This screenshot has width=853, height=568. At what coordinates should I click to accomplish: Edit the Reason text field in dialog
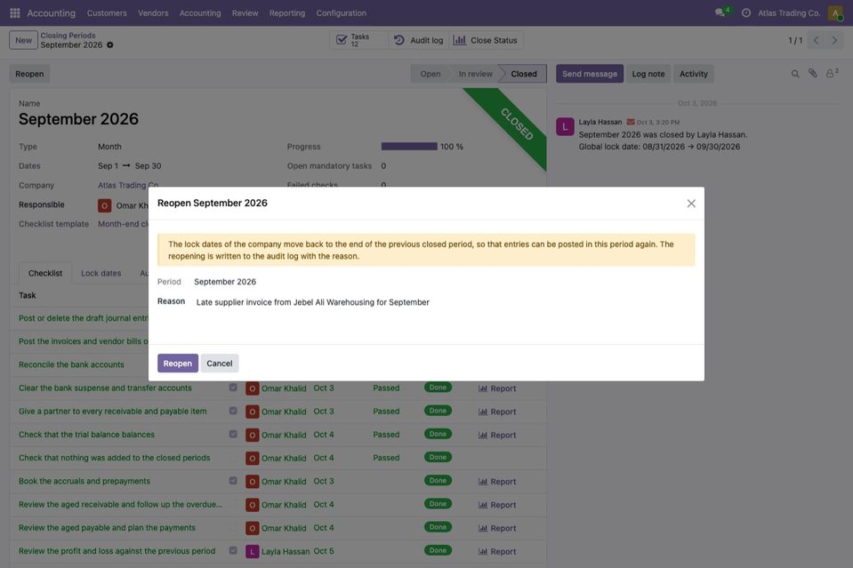click(x=445, y=302)
